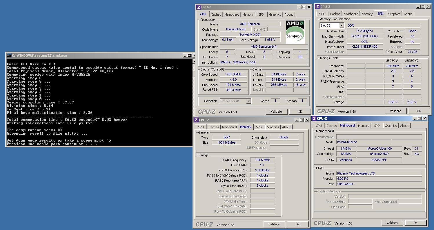The image size is (434, 230).
Task: Click OK in the Memory window
Action: (x=297, y=224)
